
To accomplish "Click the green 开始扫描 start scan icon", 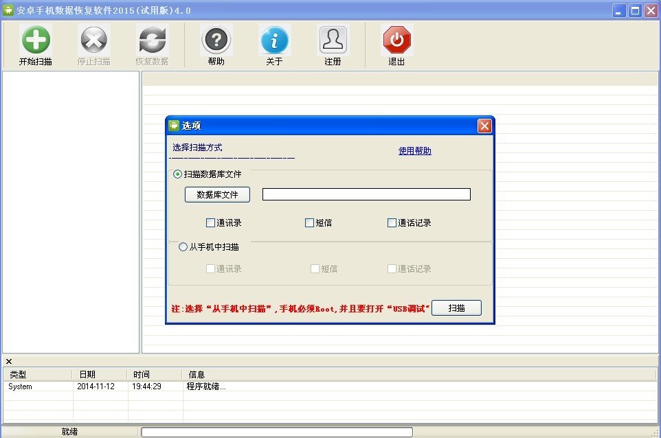I will tap(36, 40).
